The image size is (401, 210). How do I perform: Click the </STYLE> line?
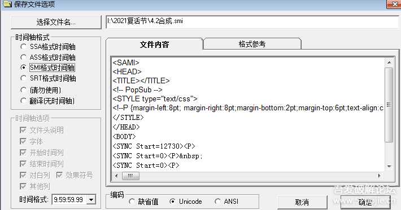[x=128, y=118]
